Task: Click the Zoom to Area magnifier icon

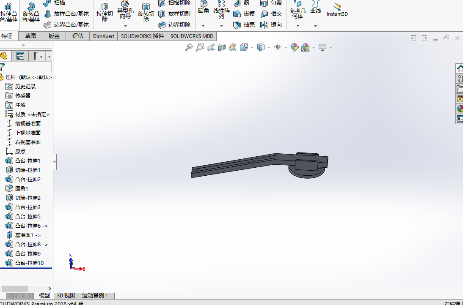Action: (200, 47)
